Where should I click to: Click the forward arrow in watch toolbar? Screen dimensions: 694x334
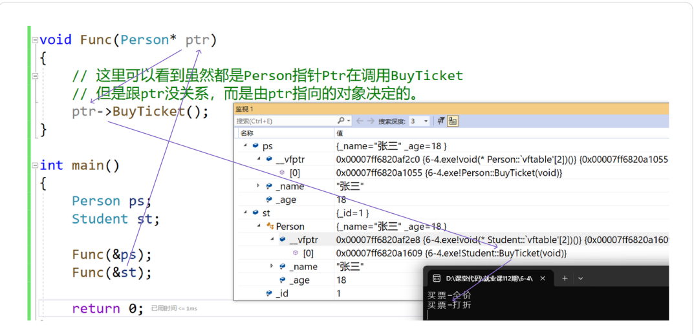point(371,121)
